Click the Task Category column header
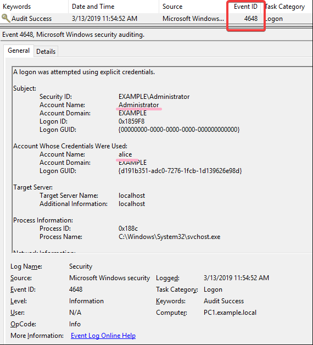The height and width of the screenshot is (345, 313). [284, 7]
